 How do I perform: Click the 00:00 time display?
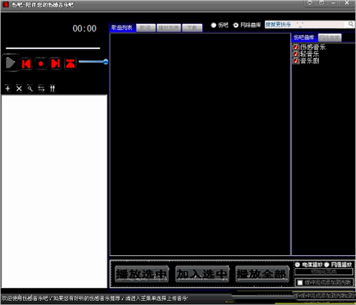point(84,28)
